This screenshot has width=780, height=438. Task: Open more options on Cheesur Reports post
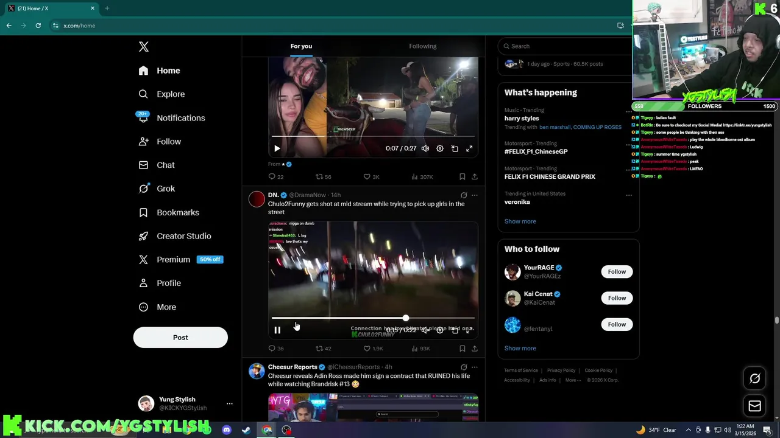pyautogui.click(x=475, y=367)
